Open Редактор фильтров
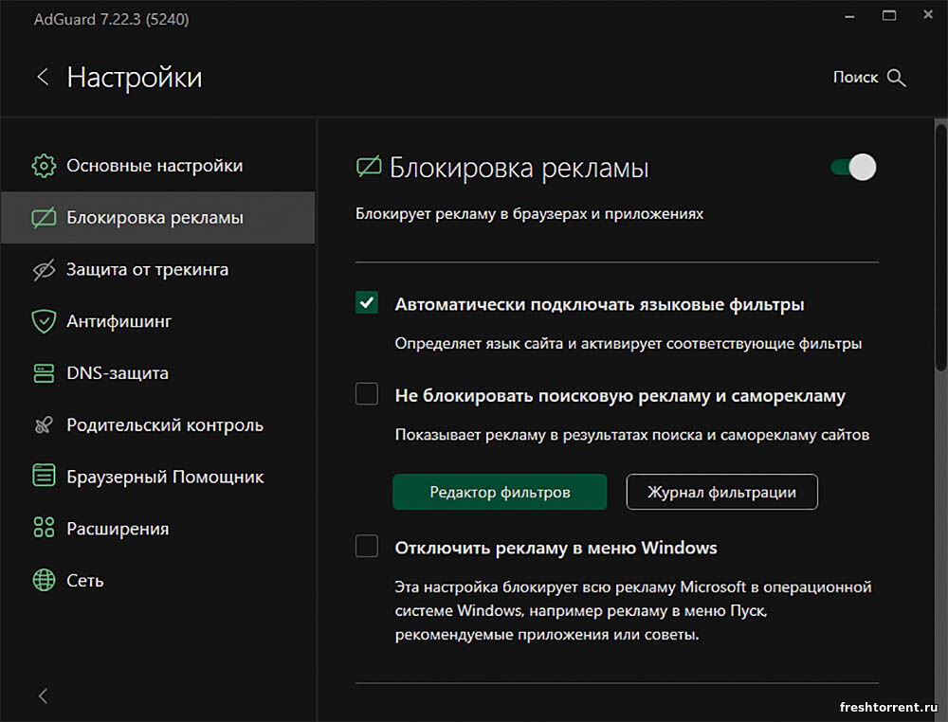The height and width of the screenshot is (722, 948). (x=500, y=492)
